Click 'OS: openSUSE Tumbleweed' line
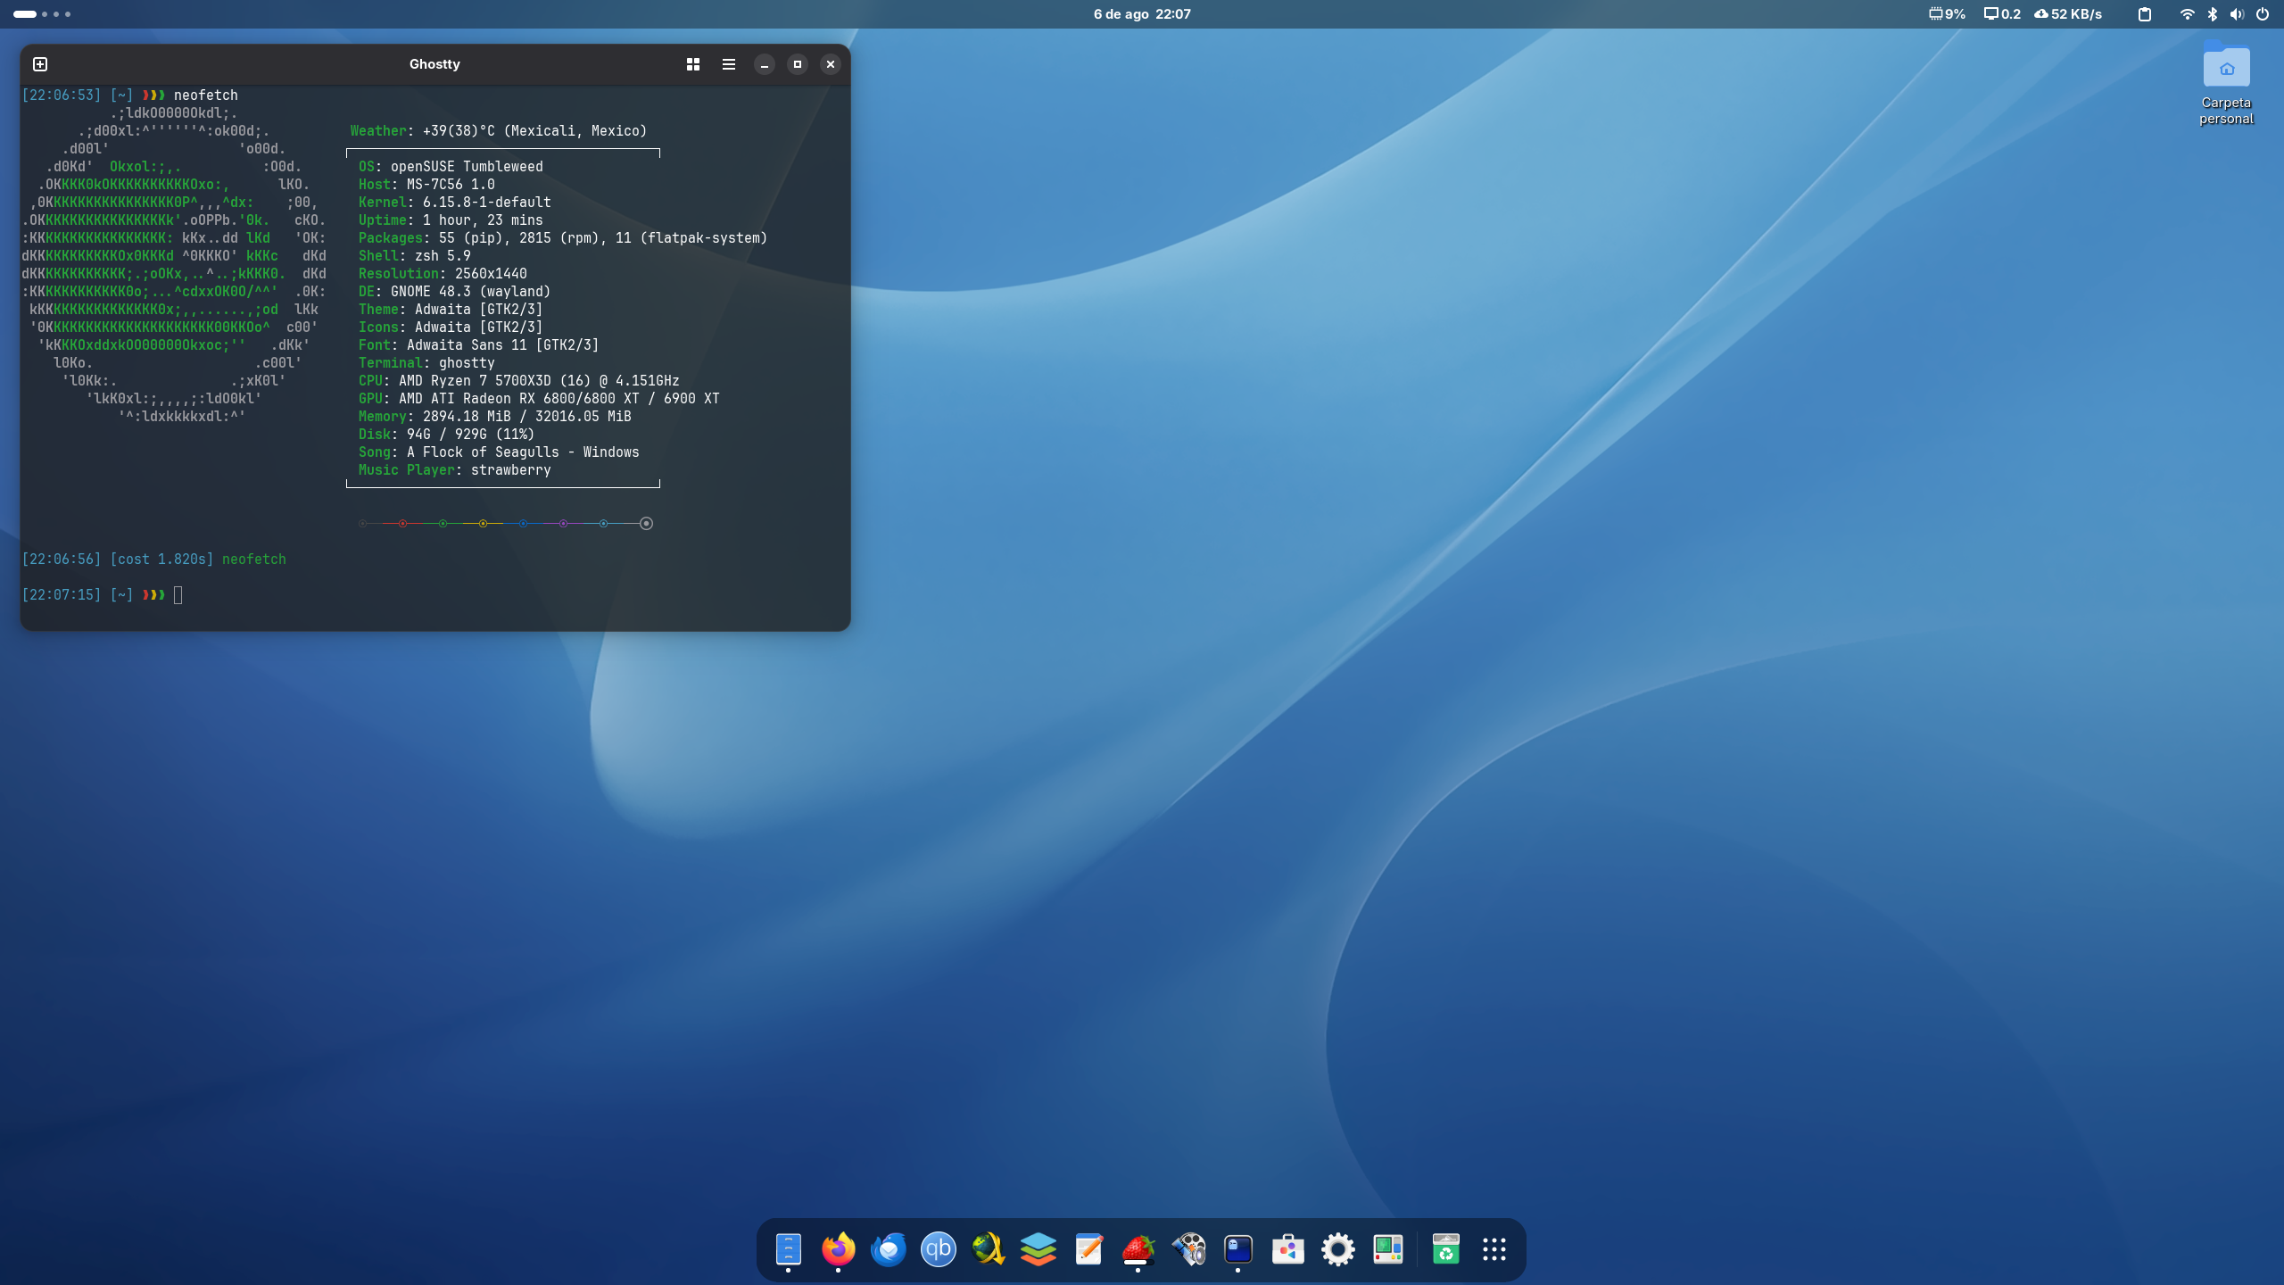Screen dimensions: 2284x1285 click(451, 167)
